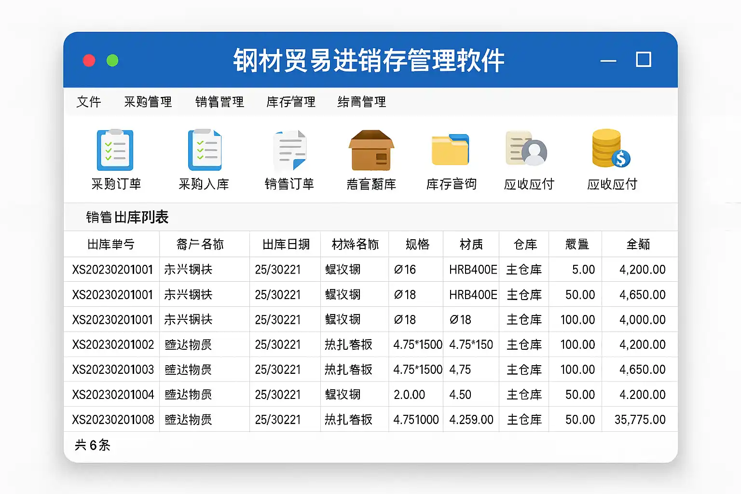Click the Ø16 specification cell
The height and width of the screenshot is (494, 741).
point(405,270)
